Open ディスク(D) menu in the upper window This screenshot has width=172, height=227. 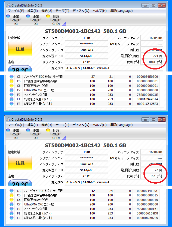click(x=81, y=11)
